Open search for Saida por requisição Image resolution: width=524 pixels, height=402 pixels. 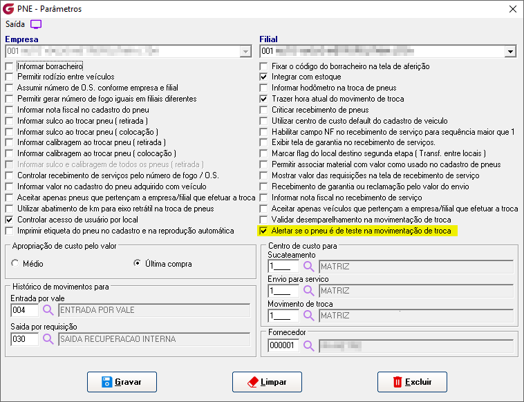point(48,339)
